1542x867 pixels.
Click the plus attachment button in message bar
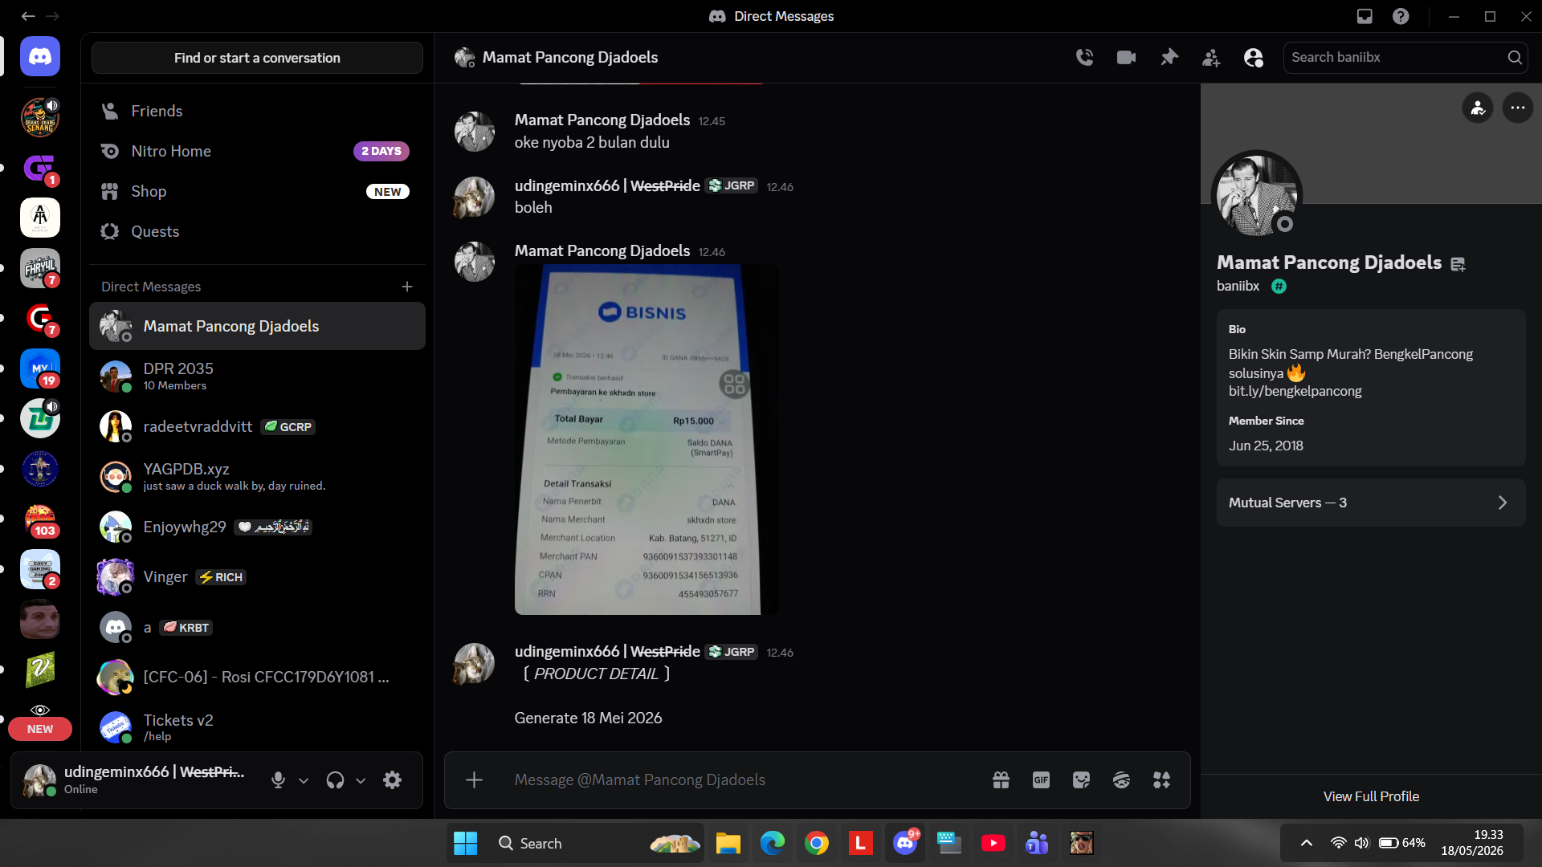point(474,779)
